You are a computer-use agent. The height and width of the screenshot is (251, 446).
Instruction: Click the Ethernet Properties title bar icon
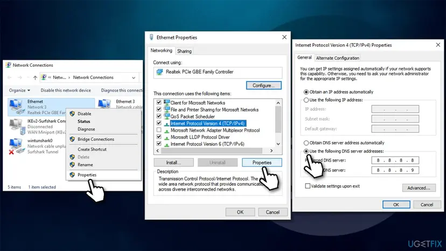(x=151, y=37)
